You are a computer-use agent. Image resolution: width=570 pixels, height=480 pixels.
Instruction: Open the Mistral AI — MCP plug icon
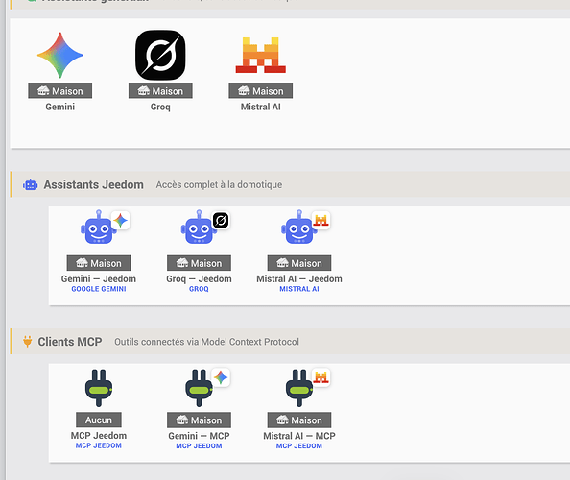(x=299, y=388)
